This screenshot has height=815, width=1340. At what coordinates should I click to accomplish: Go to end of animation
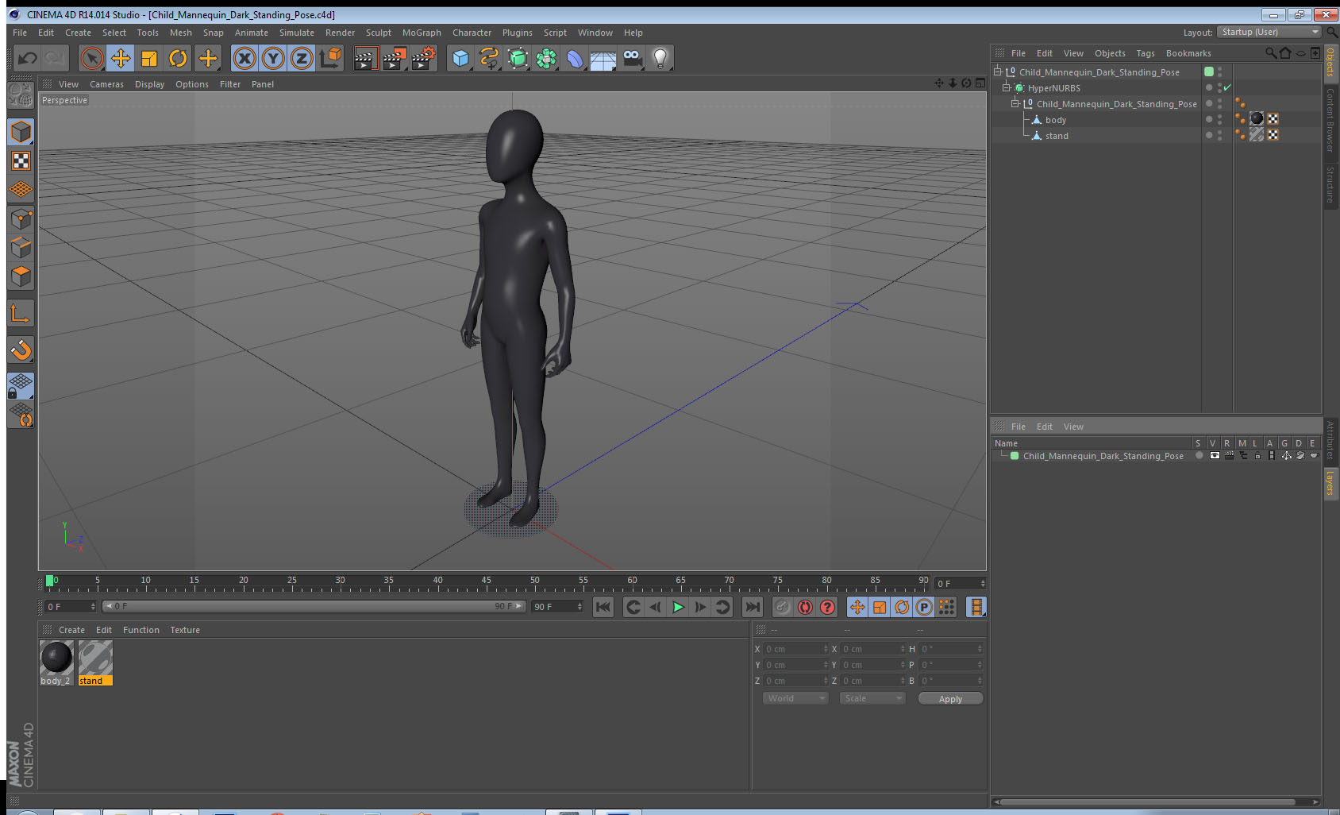click(752, 607)
